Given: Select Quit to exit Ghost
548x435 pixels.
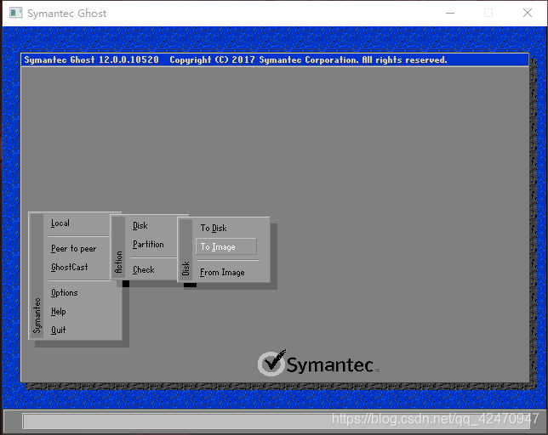Looking at the screenshot, I should (58, 330).
